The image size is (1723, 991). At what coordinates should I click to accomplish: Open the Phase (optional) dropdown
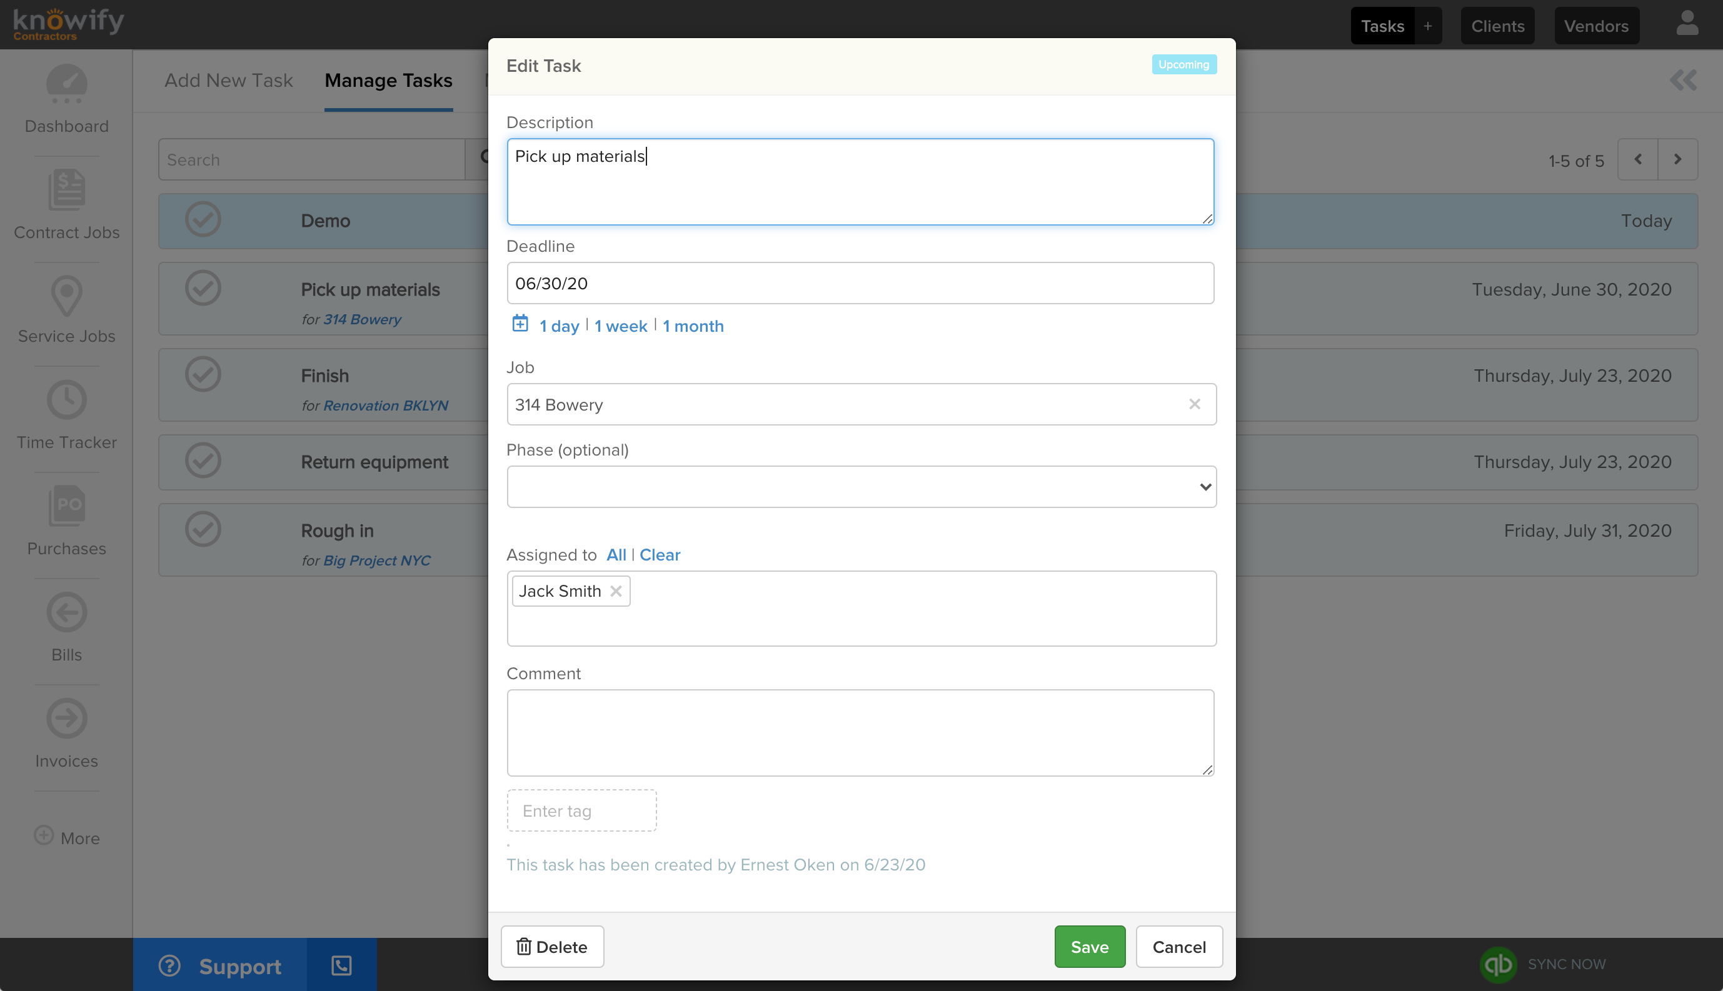(861, 487)
